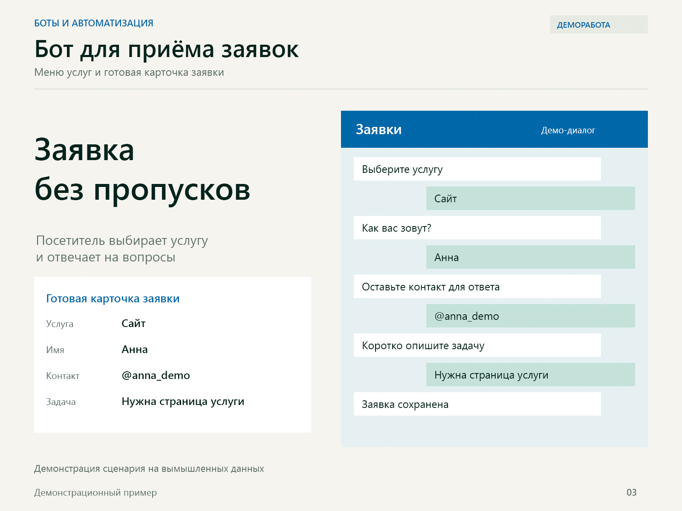Click subtitle 'Меню услуг и готовая карточка заявки'
This screenshot has width=682, height=511.
pos(129,73)
